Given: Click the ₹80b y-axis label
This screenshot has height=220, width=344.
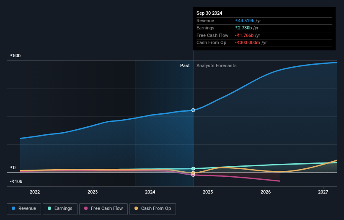Looking at the screenshot, I should [16, 55].
